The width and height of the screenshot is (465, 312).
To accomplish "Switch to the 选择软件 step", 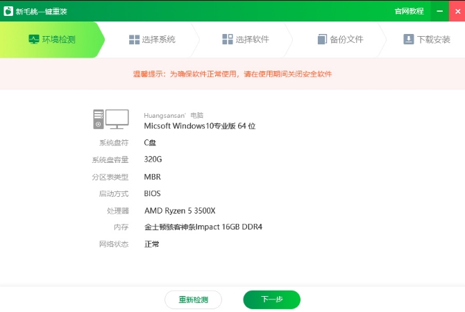I will point(246,40).
